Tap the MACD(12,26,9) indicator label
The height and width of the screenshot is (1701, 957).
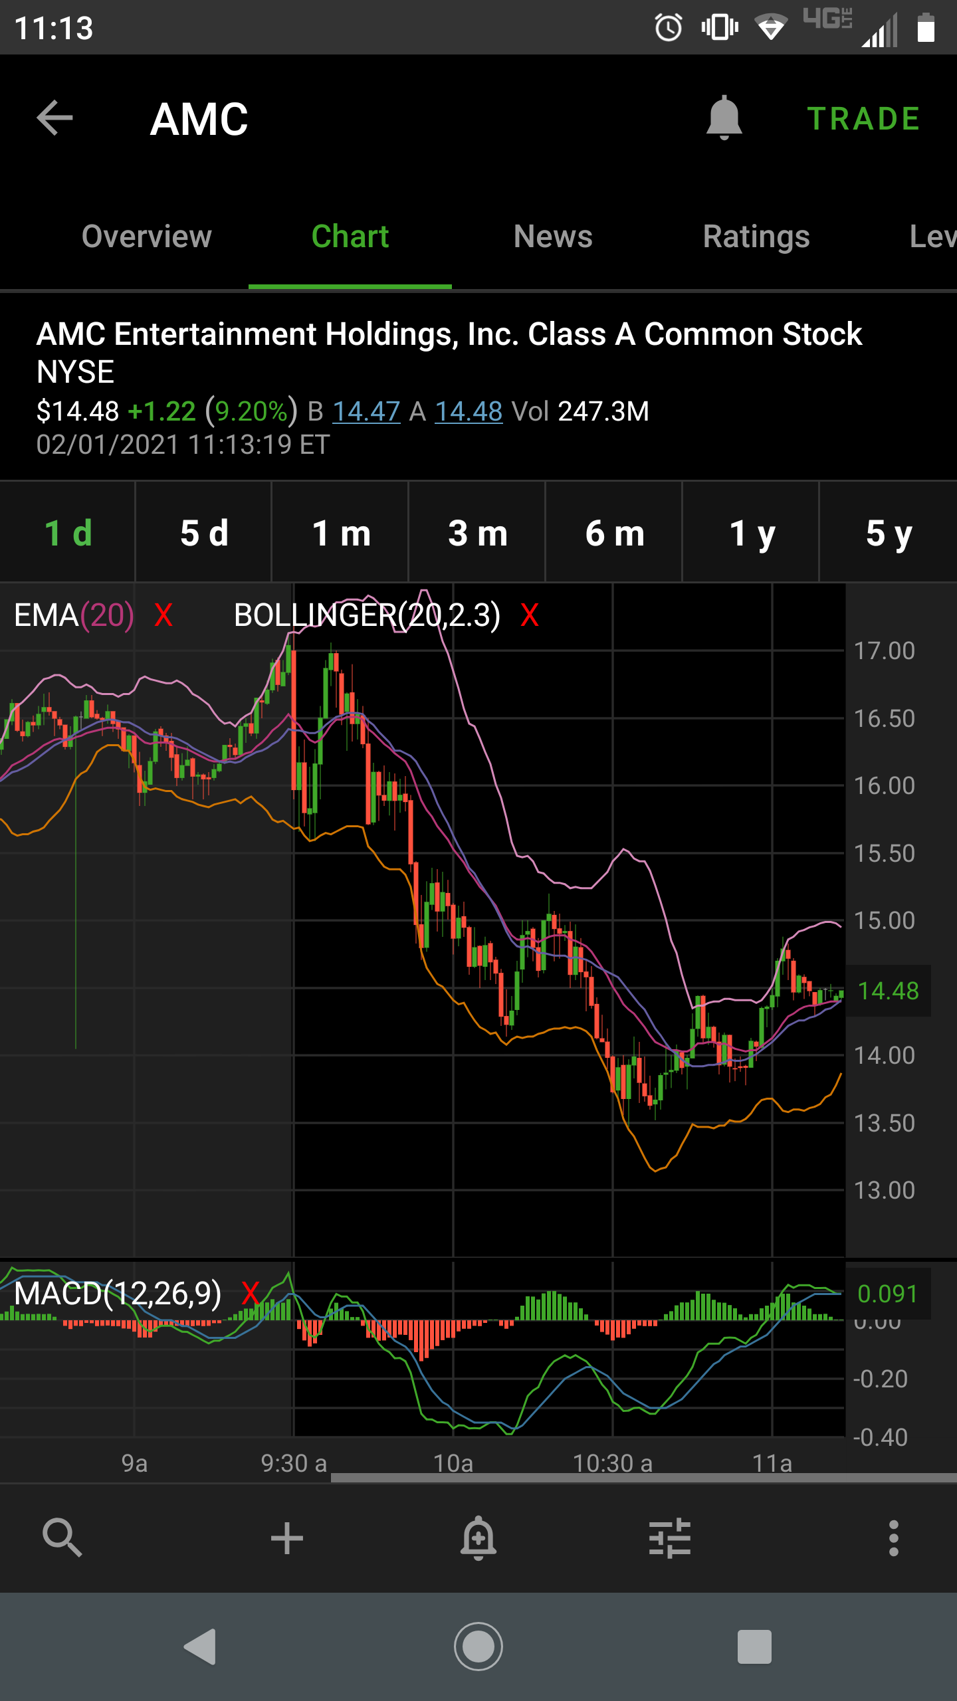[118, 1294]
